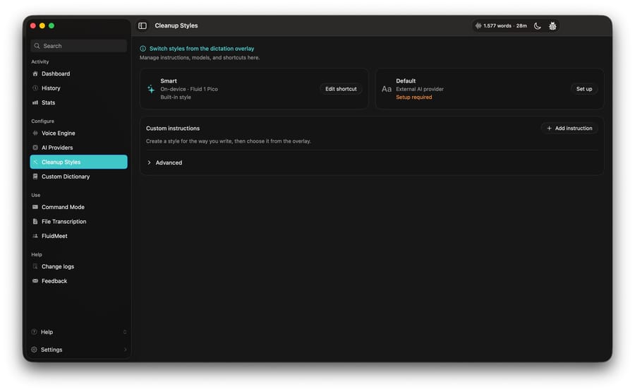Click the Dashboard home icon
This screenshot has width=635, height=392.
(35, 73)
